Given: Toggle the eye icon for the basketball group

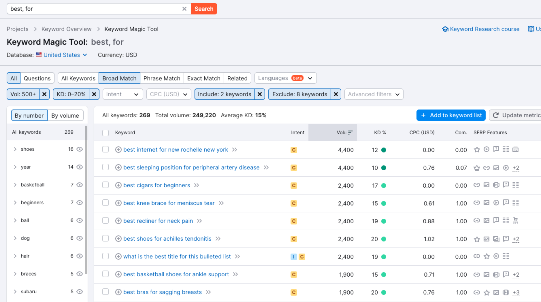Looking at the screenshot, I should (79, 185).
